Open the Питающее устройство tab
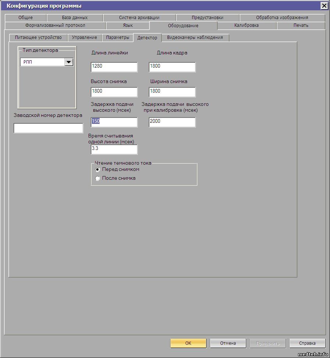 point(38,37)
